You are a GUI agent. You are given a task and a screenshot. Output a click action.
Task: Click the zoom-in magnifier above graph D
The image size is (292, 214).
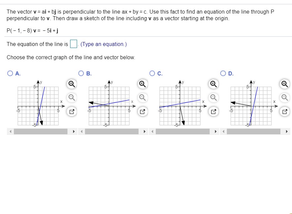pos(284,84)
